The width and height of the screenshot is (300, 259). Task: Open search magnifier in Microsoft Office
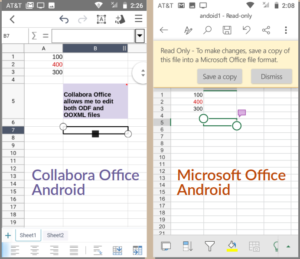207,30
